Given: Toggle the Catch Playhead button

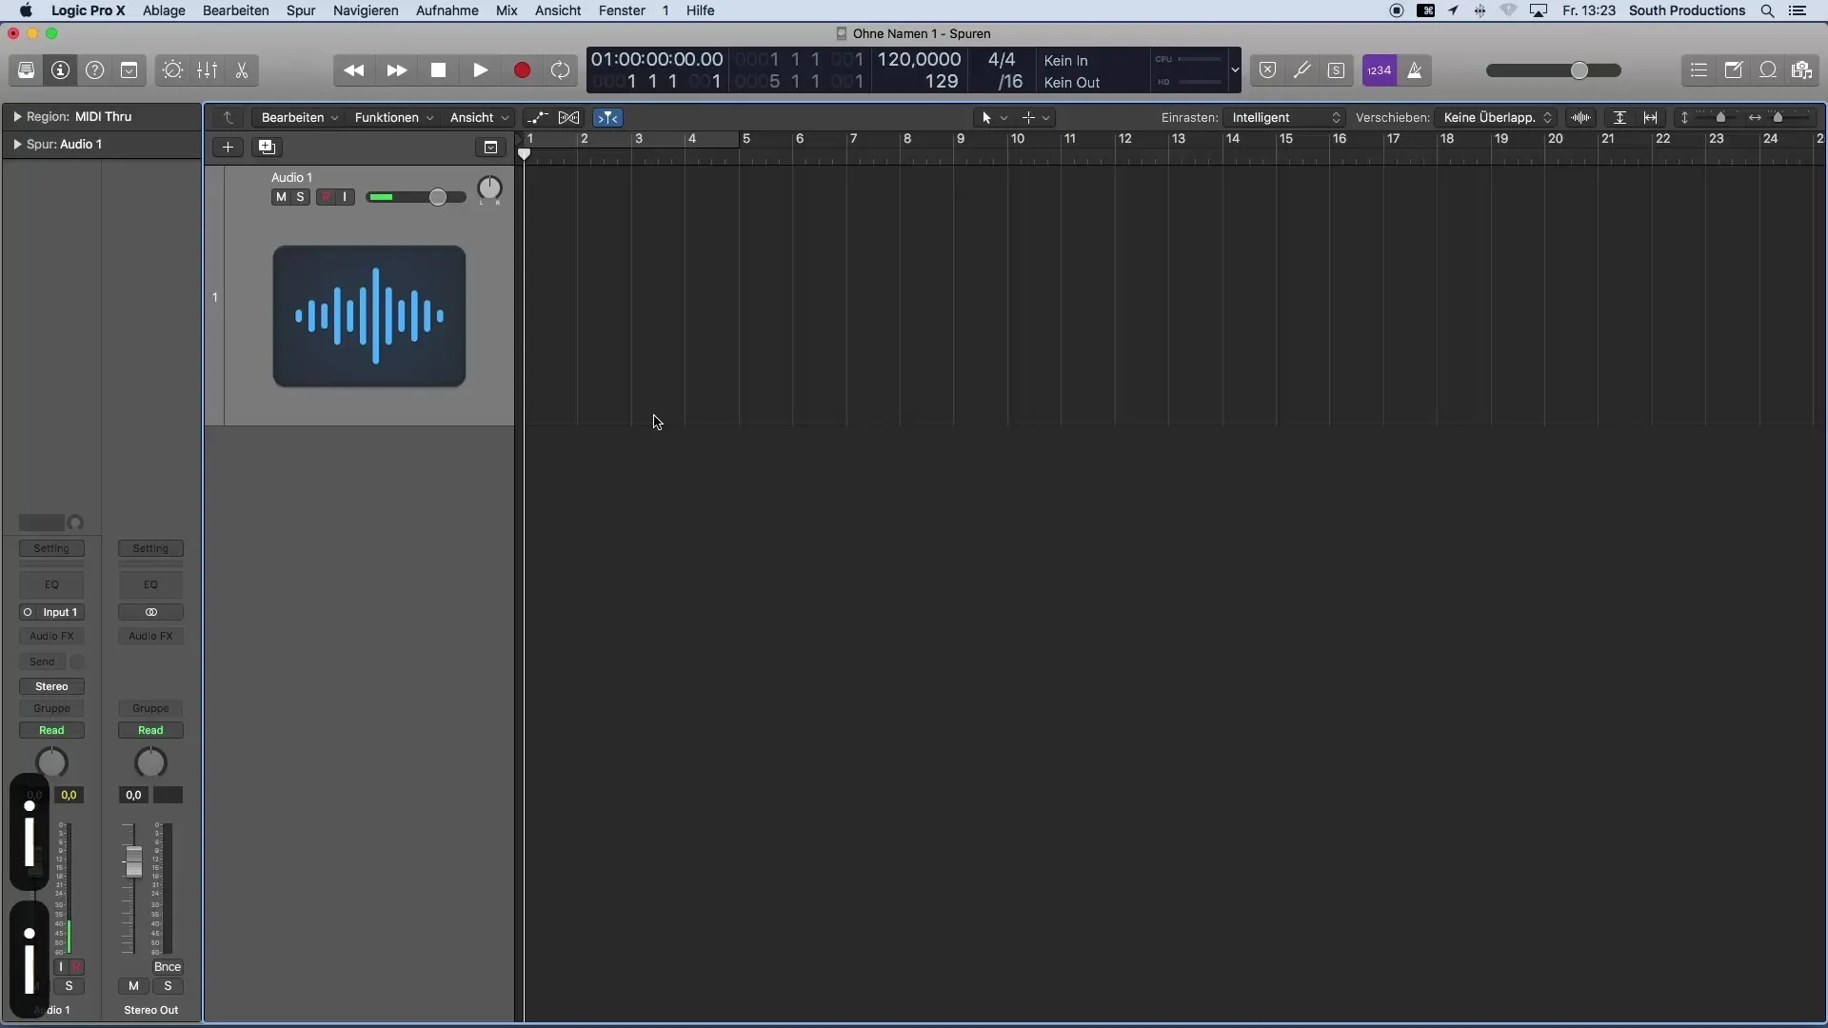Looking at the screenshot, I should click(607, 118).
